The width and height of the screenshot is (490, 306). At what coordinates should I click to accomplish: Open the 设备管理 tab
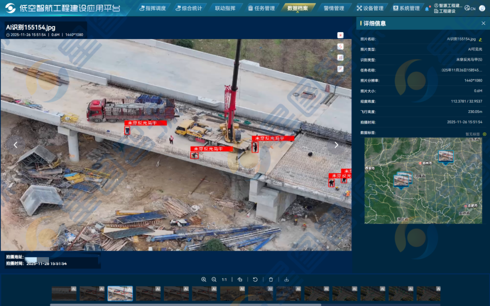pos(370,8)
